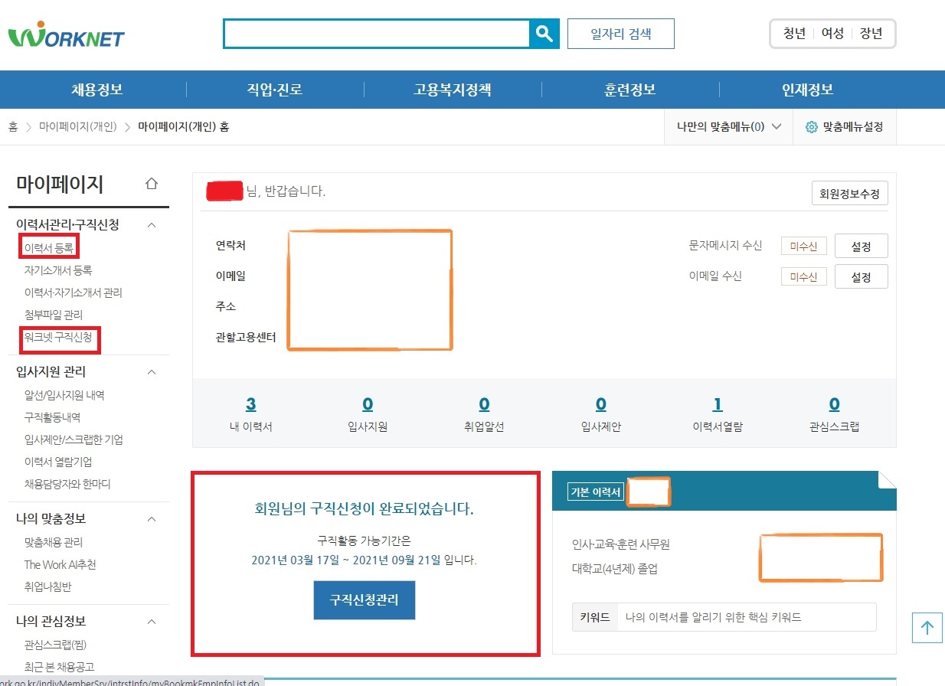Open 자기소개서 등록 in the sidebar
This screenshot has height=686, width=945.
pyautogui.click(x=58, y=270)
